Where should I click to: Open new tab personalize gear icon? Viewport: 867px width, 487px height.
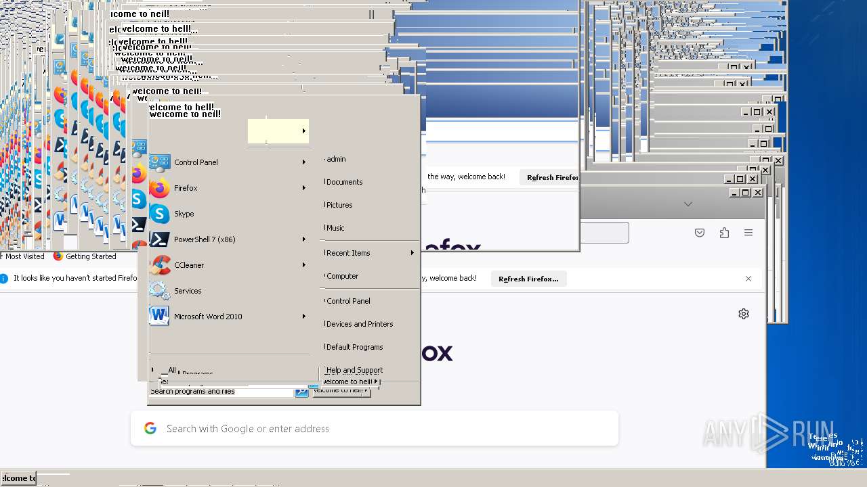[744, 314]
